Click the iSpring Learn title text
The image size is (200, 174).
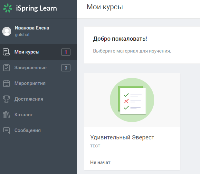tap(36, 8)
